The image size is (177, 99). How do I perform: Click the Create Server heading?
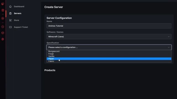click(54, 7)
